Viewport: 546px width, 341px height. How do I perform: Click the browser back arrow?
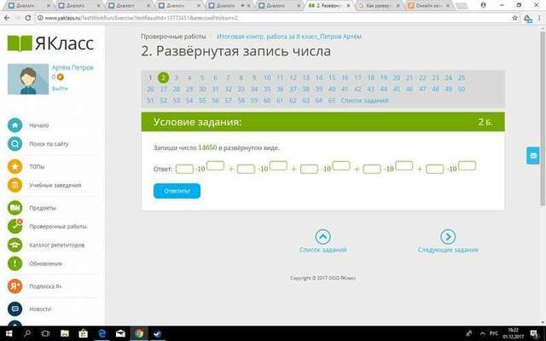click(7, 18)
